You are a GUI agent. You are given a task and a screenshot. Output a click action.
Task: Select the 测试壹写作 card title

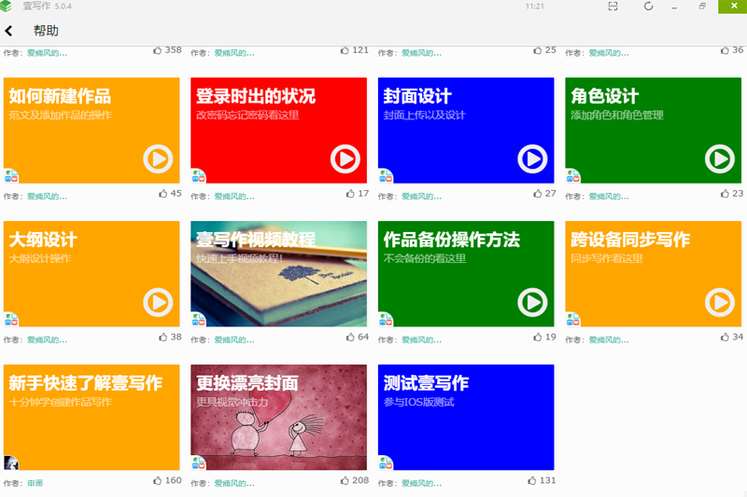tap(426, 383)
